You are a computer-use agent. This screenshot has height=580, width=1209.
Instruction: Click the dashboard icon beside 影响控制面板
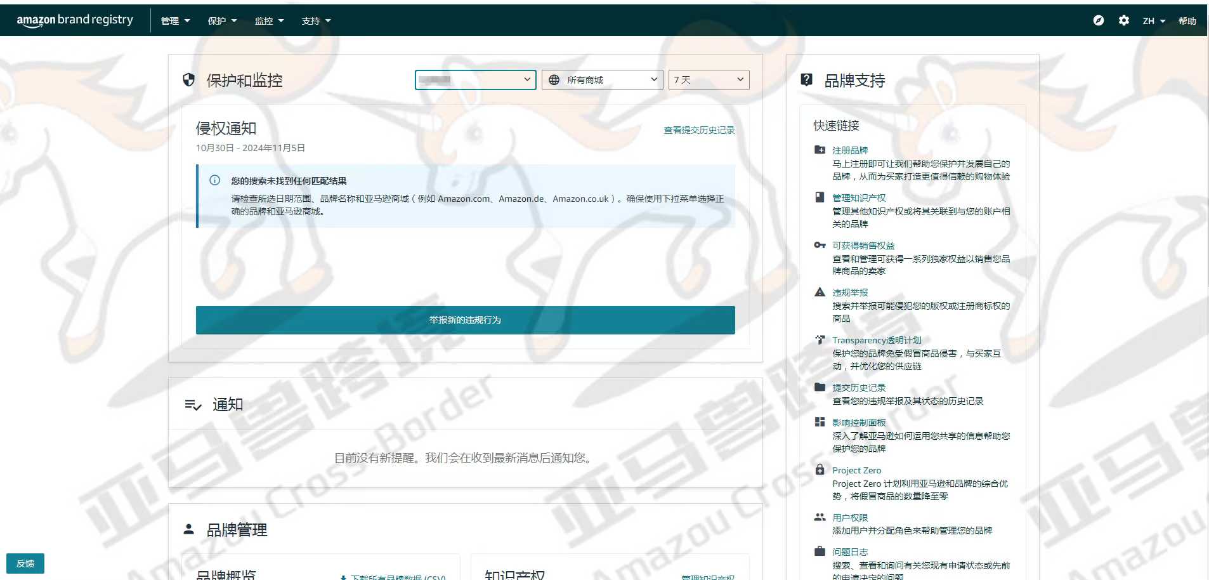click(820, 422)
